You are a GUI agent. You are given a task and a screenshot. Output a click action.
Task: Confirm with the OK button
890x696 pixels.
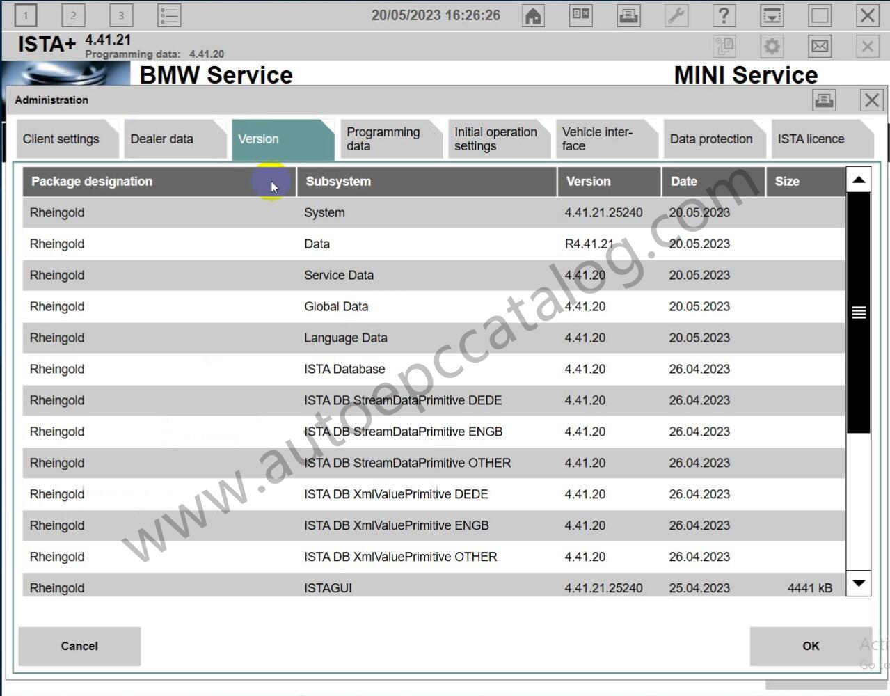[811, 646]
